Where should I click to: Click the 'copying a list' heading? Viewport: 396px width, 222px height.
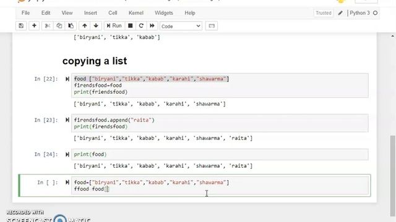[95, 61]
